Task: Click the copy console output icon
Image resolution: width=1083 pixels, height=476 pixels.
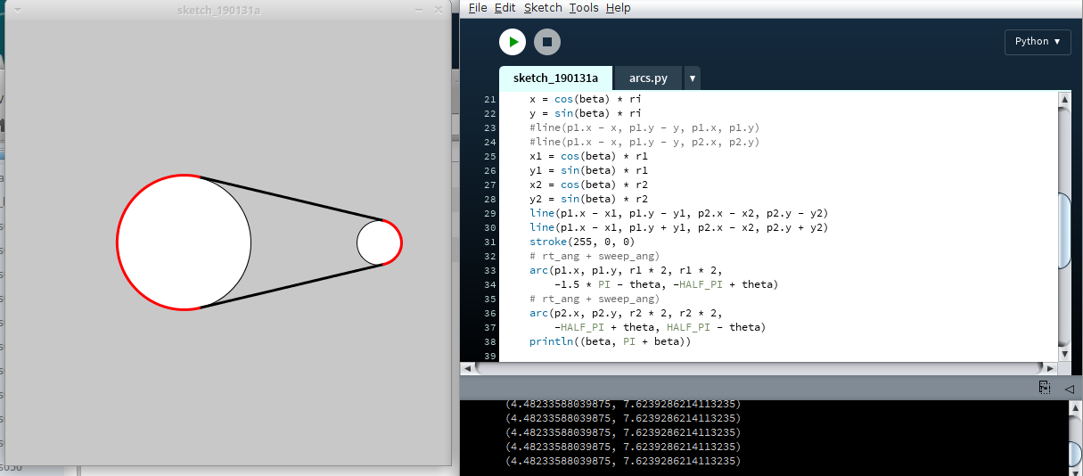Action: [1044, 388]
